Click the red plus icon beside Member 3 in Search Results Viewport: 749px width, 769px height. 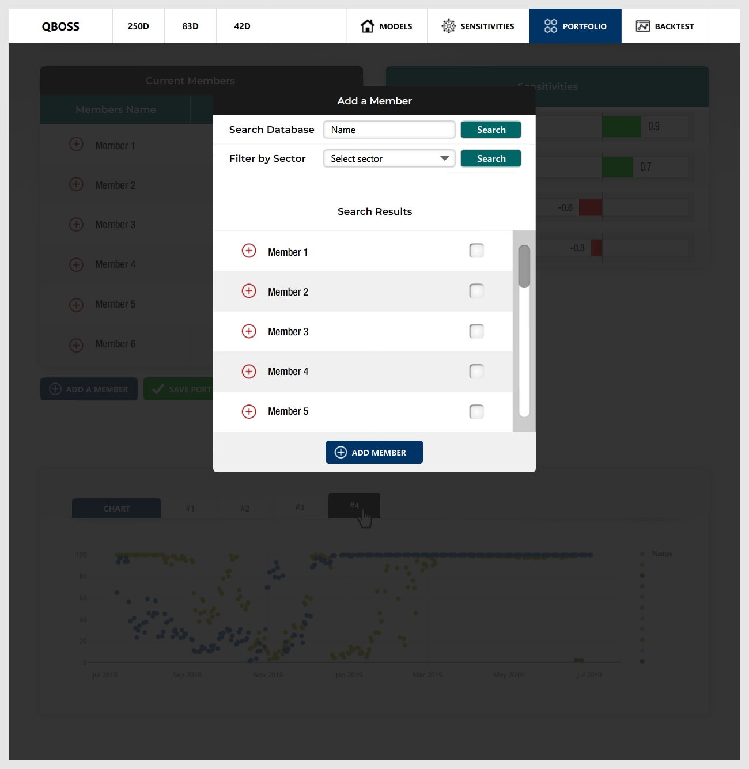(x=249, y=331)
